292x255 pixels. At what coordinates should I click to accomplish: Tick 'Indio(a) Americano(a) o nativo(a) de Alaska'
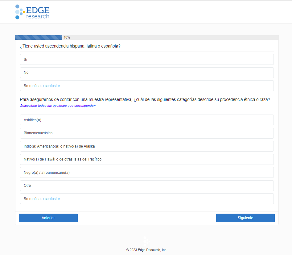pos(147,146)
